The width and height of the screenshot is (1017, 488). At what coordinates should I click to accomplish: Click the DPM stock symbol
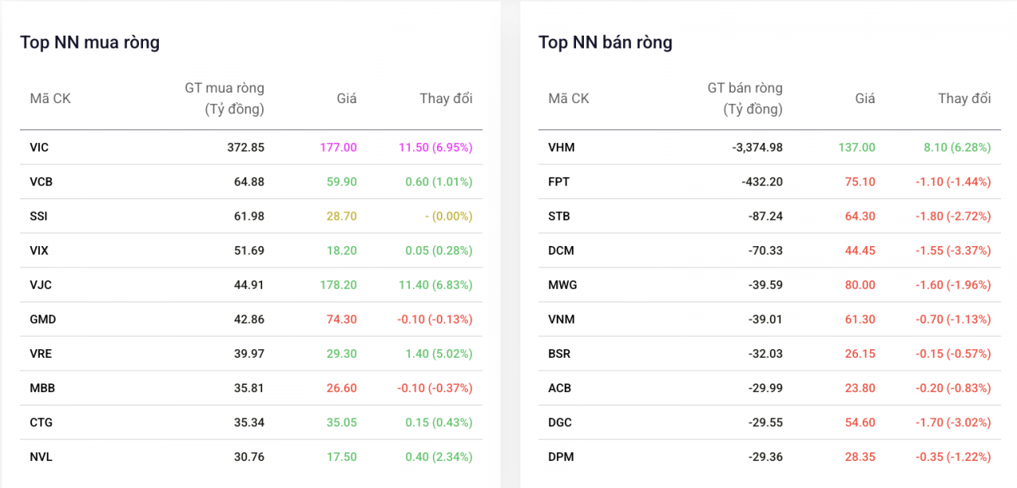coord(561,457)
